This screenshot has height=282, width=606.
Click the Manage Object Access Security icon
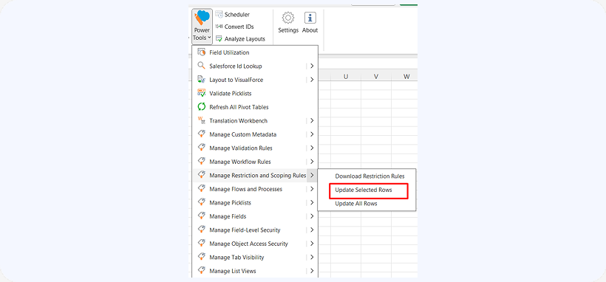point(201,244)
